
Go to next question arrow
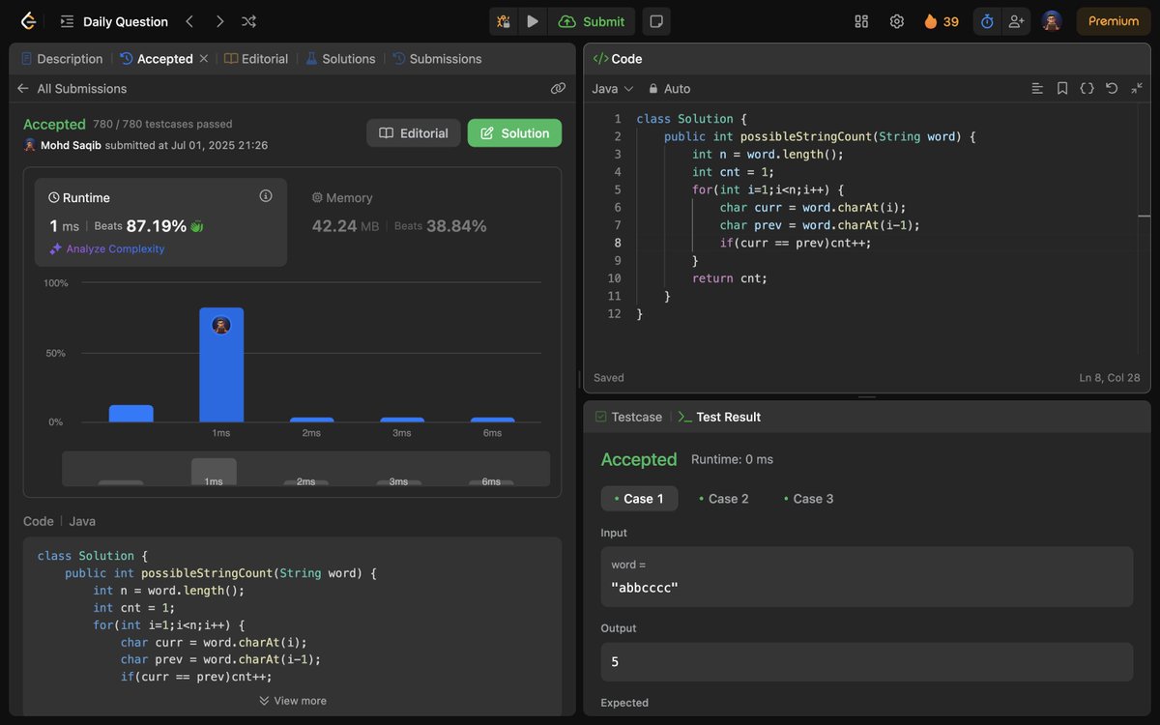pos(219,21)
